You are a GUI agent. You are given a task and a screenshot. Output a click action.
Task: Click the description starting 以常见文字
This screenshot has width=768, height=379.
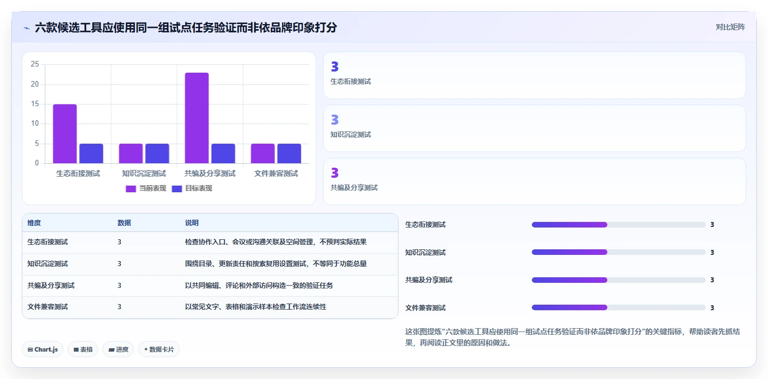(256, 307)
